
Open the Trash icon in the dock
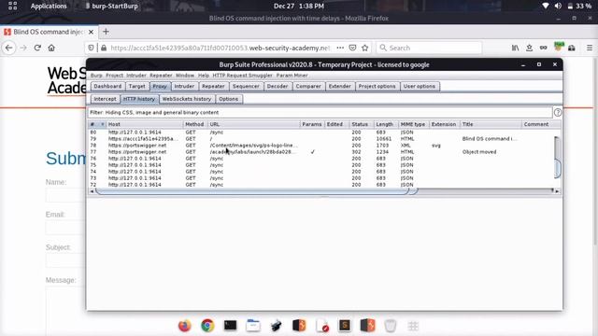(x=391, y=326)
